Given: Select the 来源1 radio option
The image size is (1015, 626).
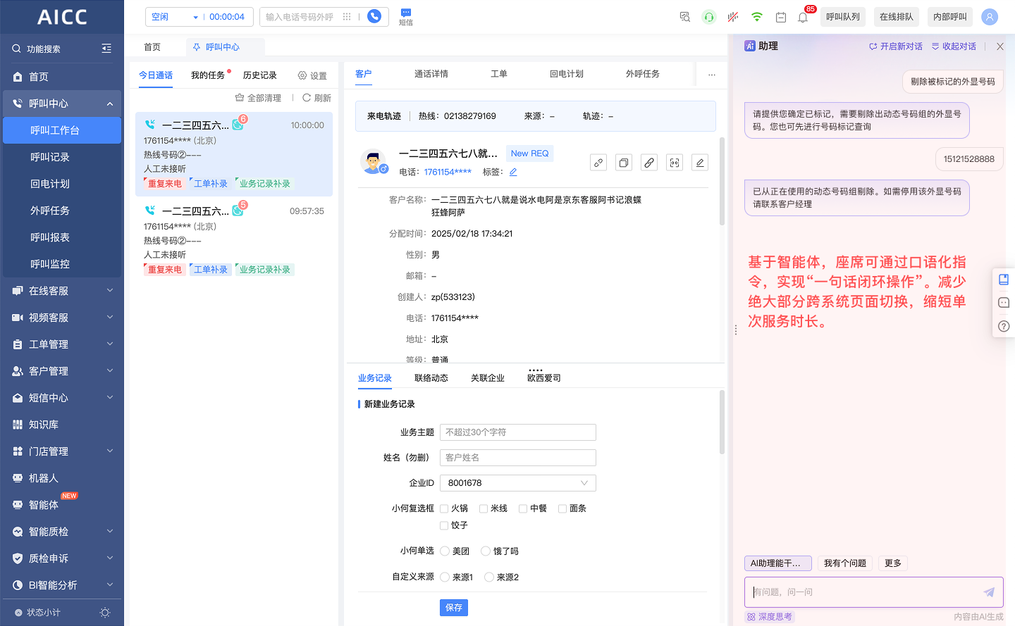Looking at the screenshot, I should click(x=445, y=577).
